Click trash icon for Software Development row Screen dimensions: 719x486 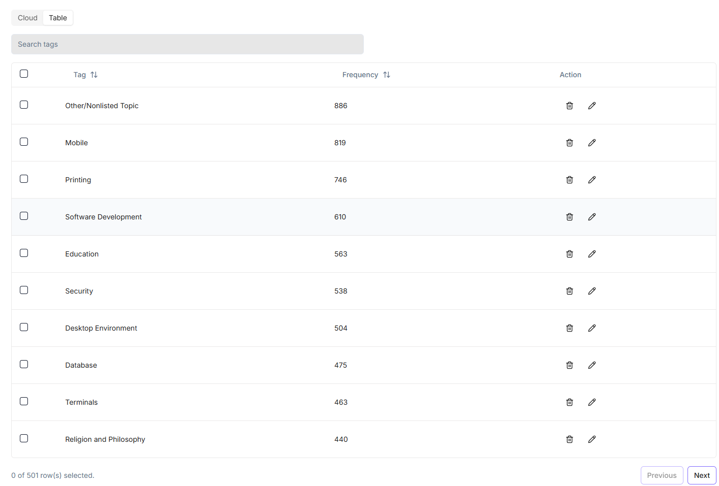point(569,217)
